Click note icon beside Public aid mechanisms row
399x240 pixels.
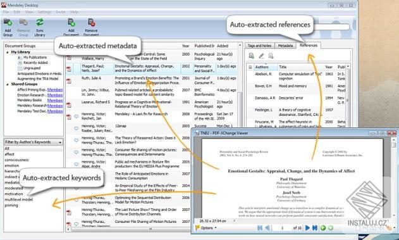click(76, 165)
